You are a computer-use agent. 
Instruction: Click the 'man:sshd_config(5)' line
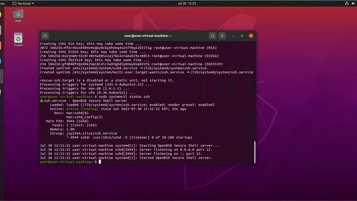click(84, 117)
